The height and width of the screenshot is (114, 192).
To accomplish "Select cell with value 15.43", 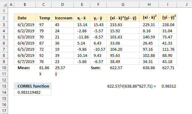I will point(98,25).
